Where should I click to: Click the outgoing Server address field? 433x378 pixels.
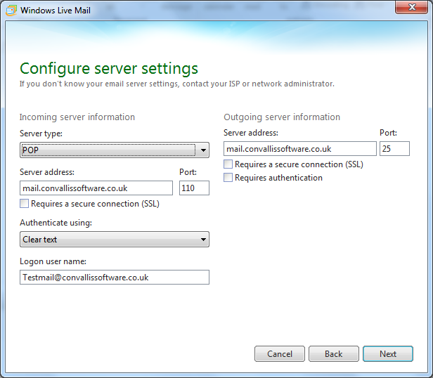[x=300, y=149]
